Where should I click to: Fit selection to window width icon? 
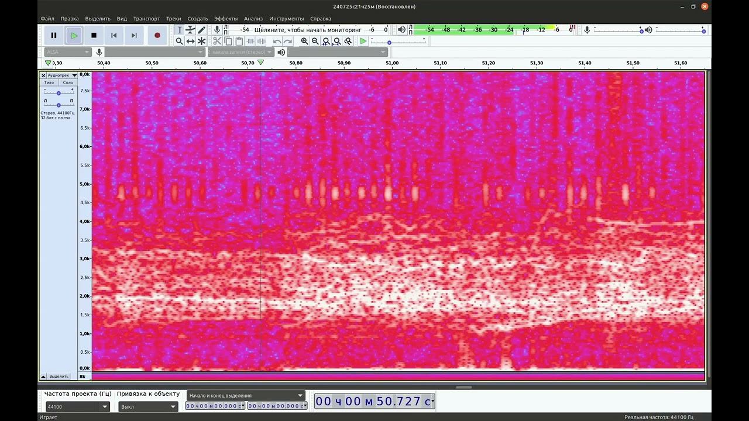coord(326,41)
